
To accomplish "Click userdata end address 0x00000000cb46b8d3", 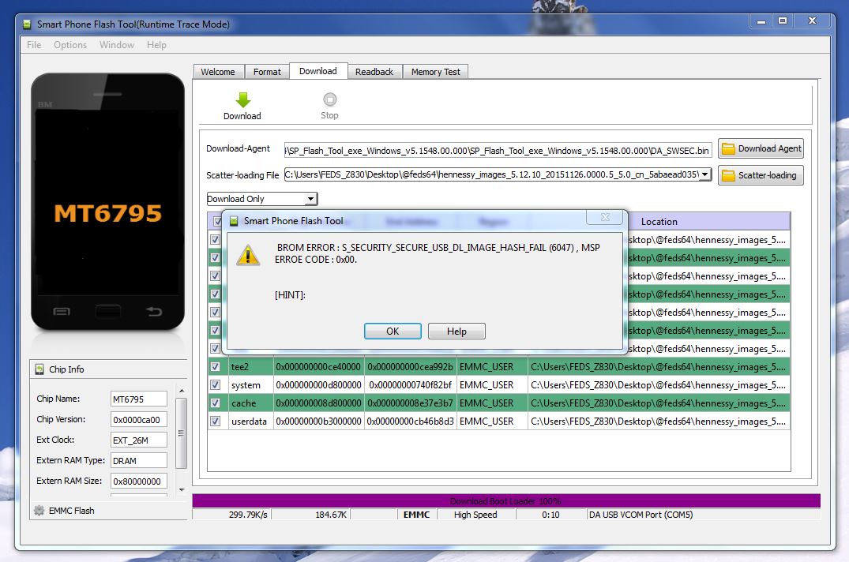I will pos(411,421).
